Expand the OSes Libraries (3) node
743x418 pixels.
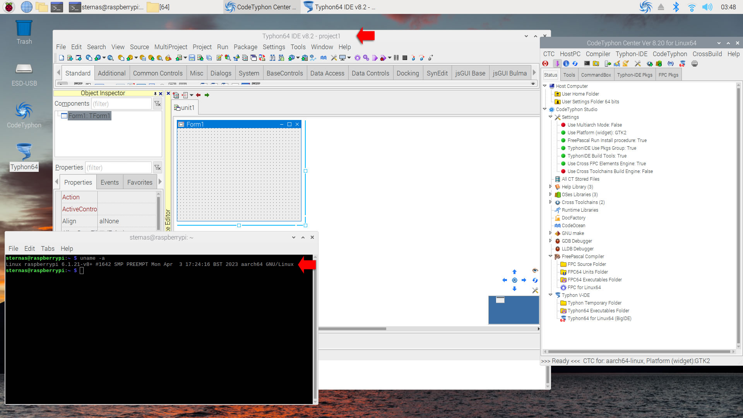coord(550,194)
